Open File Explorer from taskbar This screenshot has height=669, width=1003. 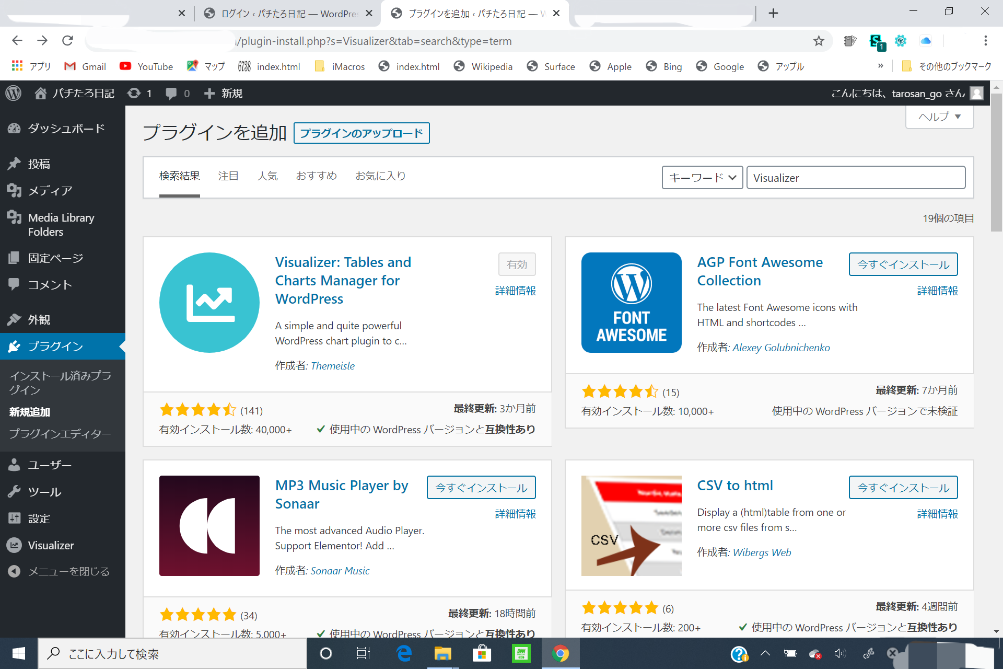point(442,653)
